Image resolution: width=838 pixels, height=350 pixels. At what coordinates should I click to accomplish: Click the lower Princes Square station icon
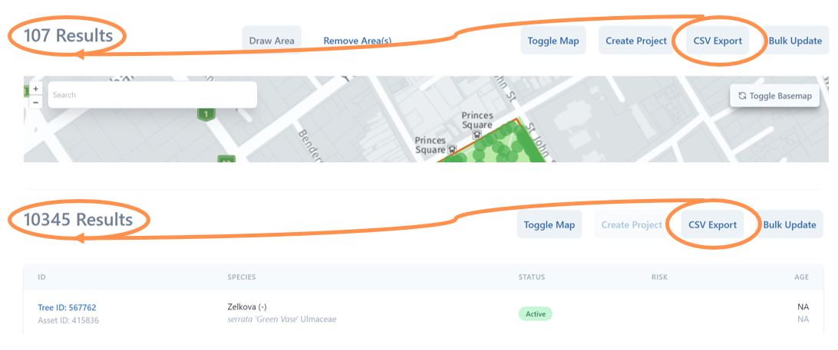pyautogui.click(x=452, y=150)
